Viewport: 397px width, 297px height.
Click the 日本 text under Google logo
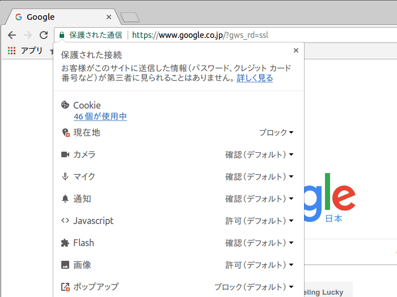(333, 218)
